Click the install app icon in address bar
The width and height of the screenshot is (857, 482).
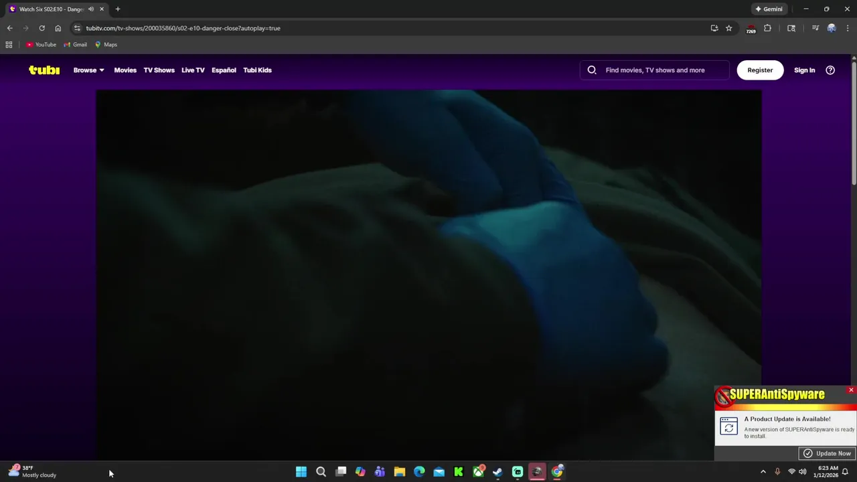pos(714,28)
